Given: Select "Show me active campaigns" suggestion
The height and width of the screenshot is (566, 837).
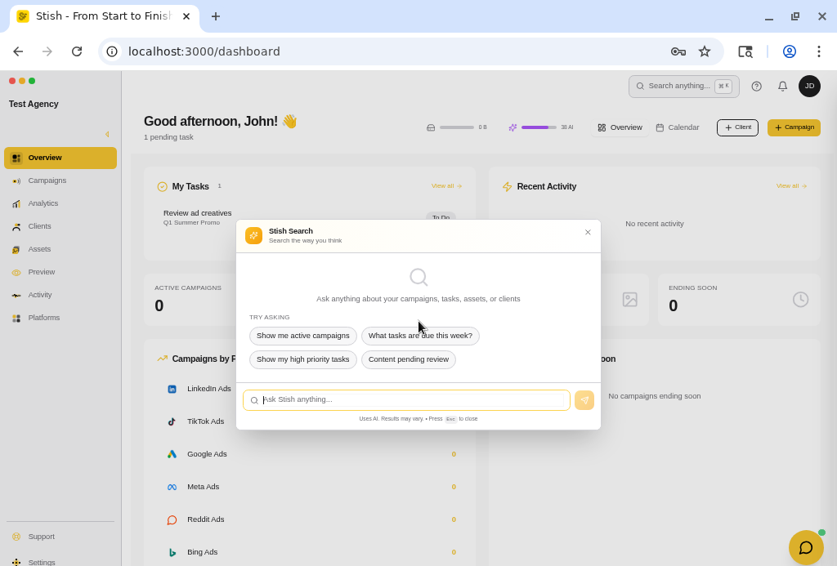Looking at the screenshot, I should coord(302,336).
